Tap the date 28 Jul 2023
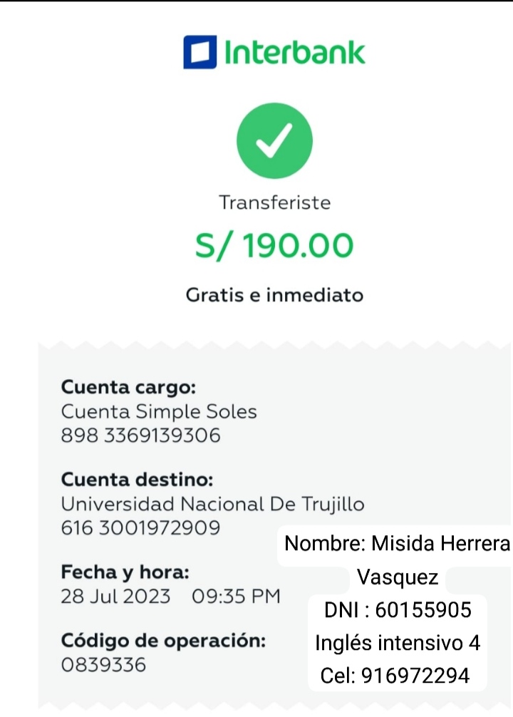Image resolution: width=513 pixels, height=717 pixels. tap(116, 596)
